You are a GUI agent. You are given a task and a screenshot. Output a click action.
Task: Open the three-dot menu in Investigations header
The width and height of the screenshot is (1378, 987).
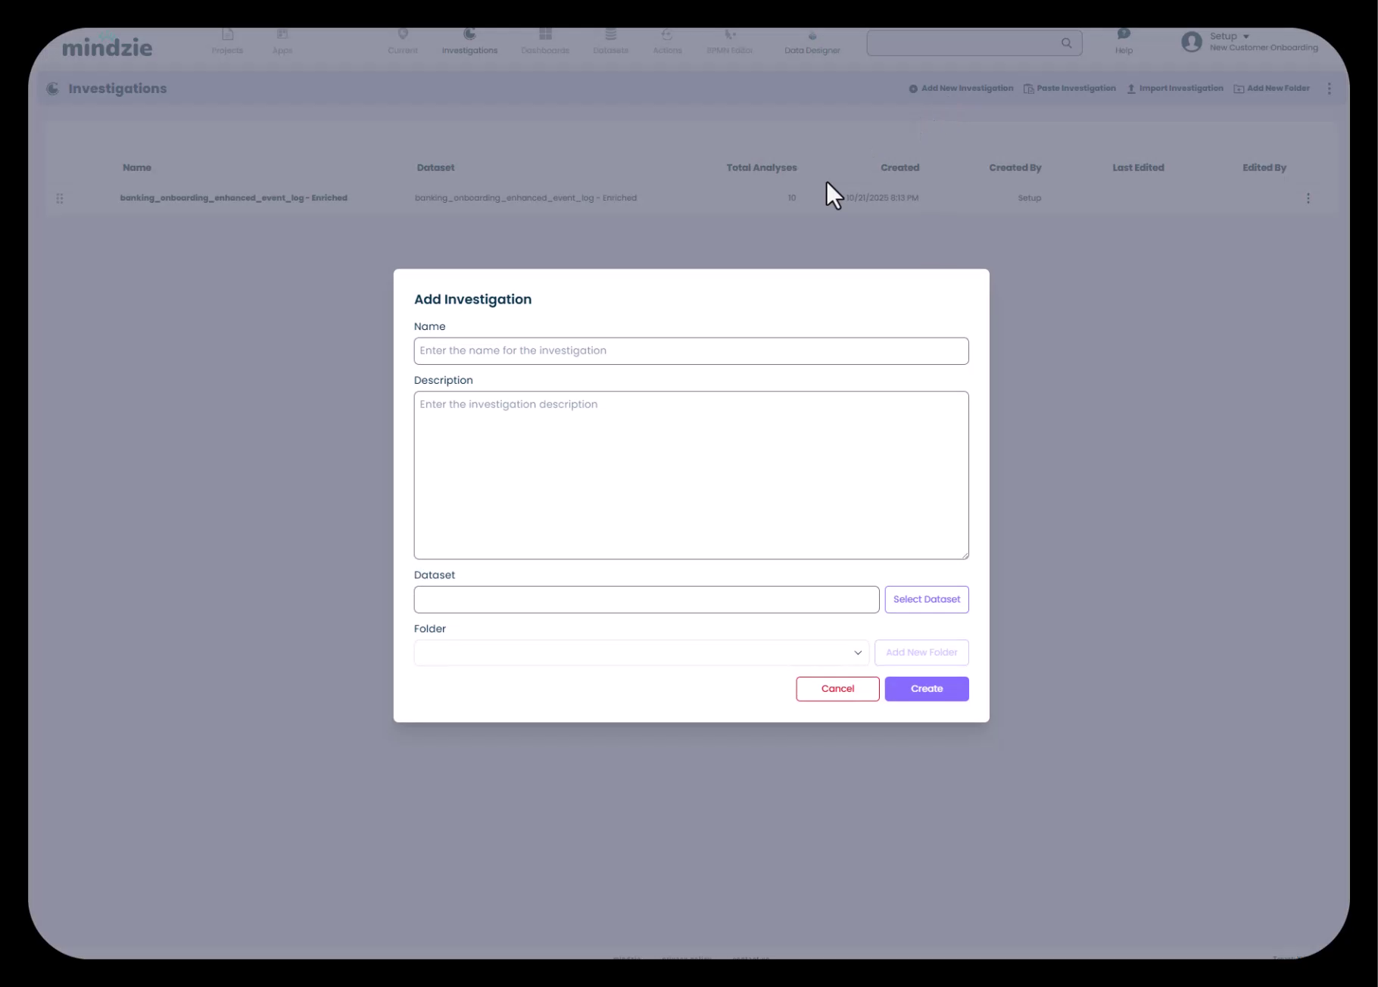1329,89
